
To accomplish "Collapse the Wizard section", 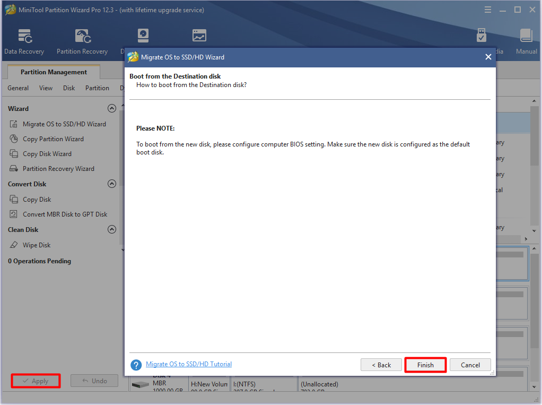I will pyautogui.click(x=112, y=108).
